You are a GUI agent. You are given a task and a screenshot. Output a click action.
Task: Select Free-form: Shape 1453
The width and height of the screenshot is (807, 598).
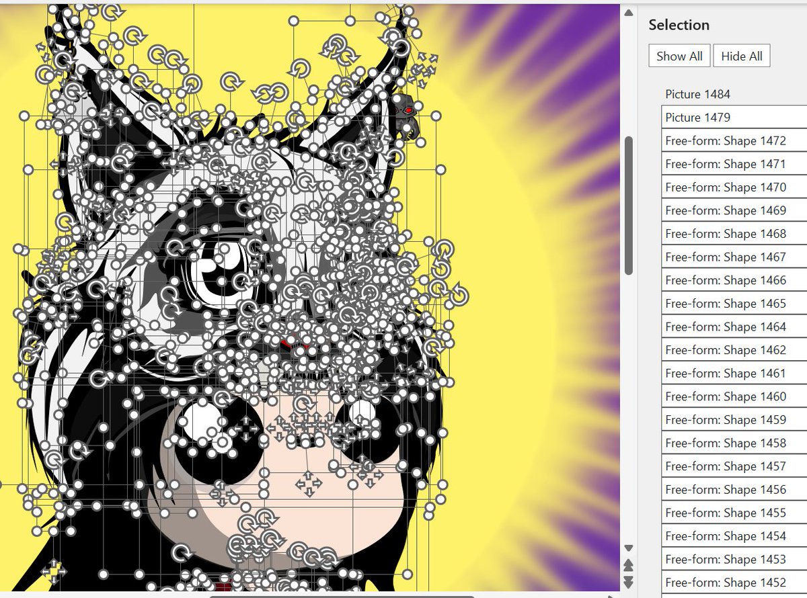click(x=734, y=559)
